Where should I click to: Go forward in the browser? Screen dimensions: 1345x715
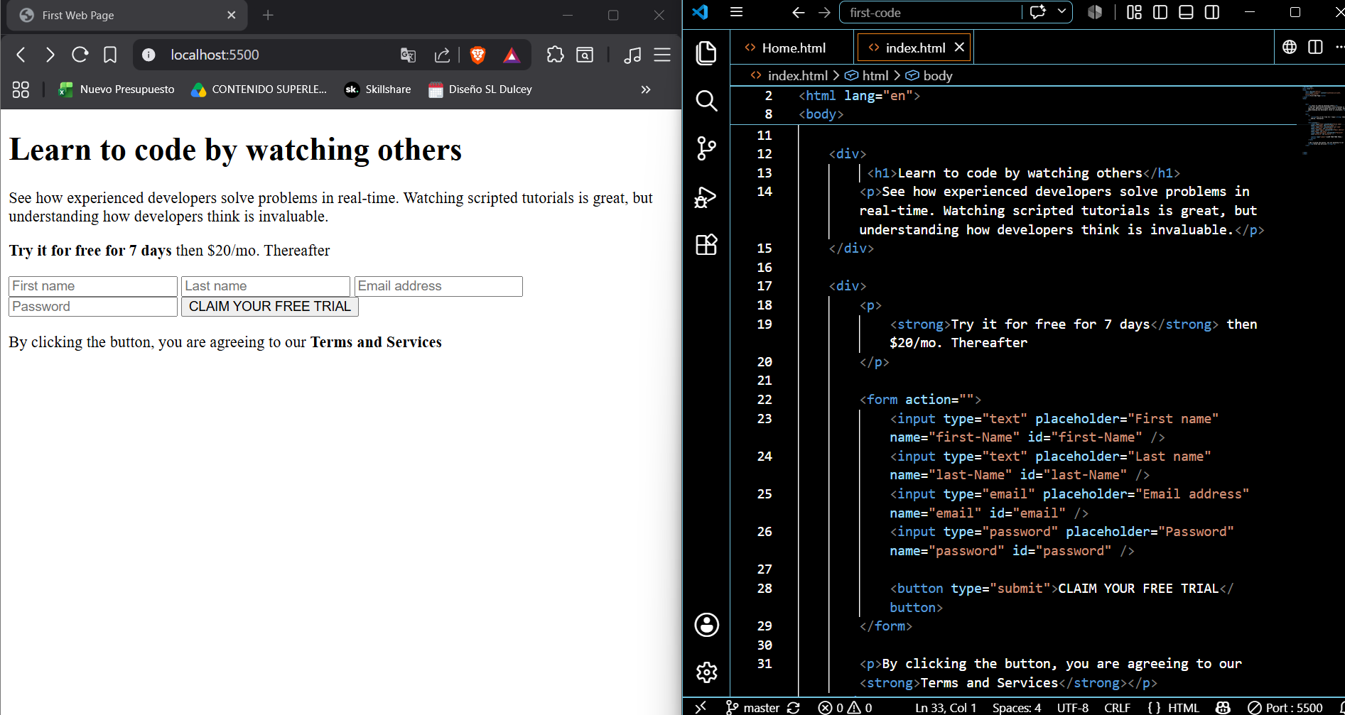50,55
